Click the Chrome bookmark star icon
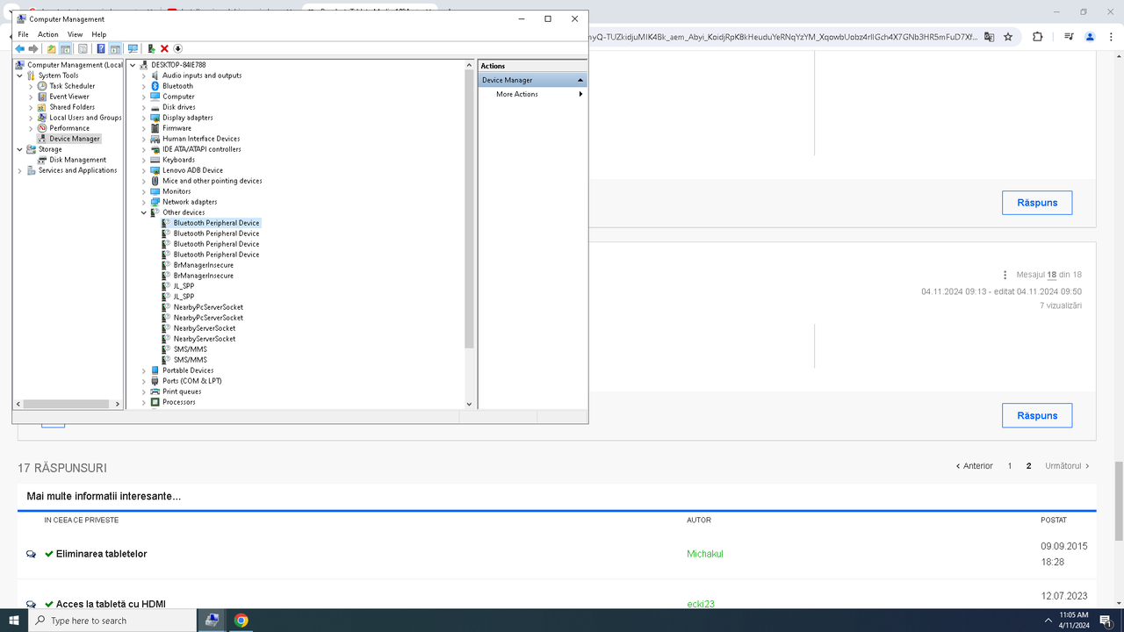This screenshot has width=1124, height=632. [x=1008, y=37]
